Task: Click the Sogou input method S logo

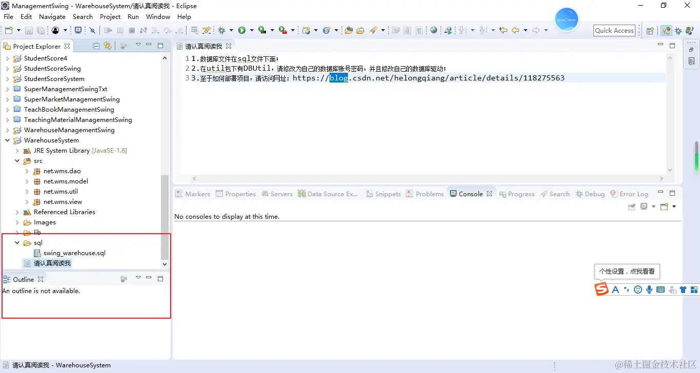Action: pyautogui.click(x=602, y=289)
